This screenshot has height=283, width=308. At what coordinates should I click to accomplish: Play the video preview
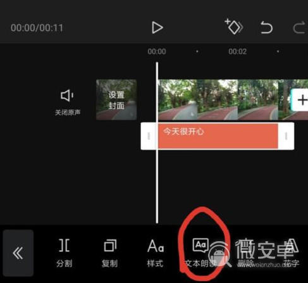point(157,27)
